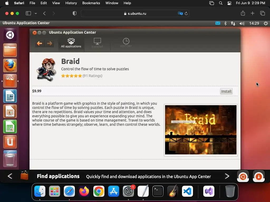
Task: Open the History tab
Action: 126,43
